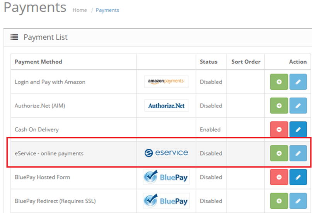The height and width of the screenshot is (213, 312).
Task: Uninstall BluePay Hosted Form red minus
Action: (279, 177)
